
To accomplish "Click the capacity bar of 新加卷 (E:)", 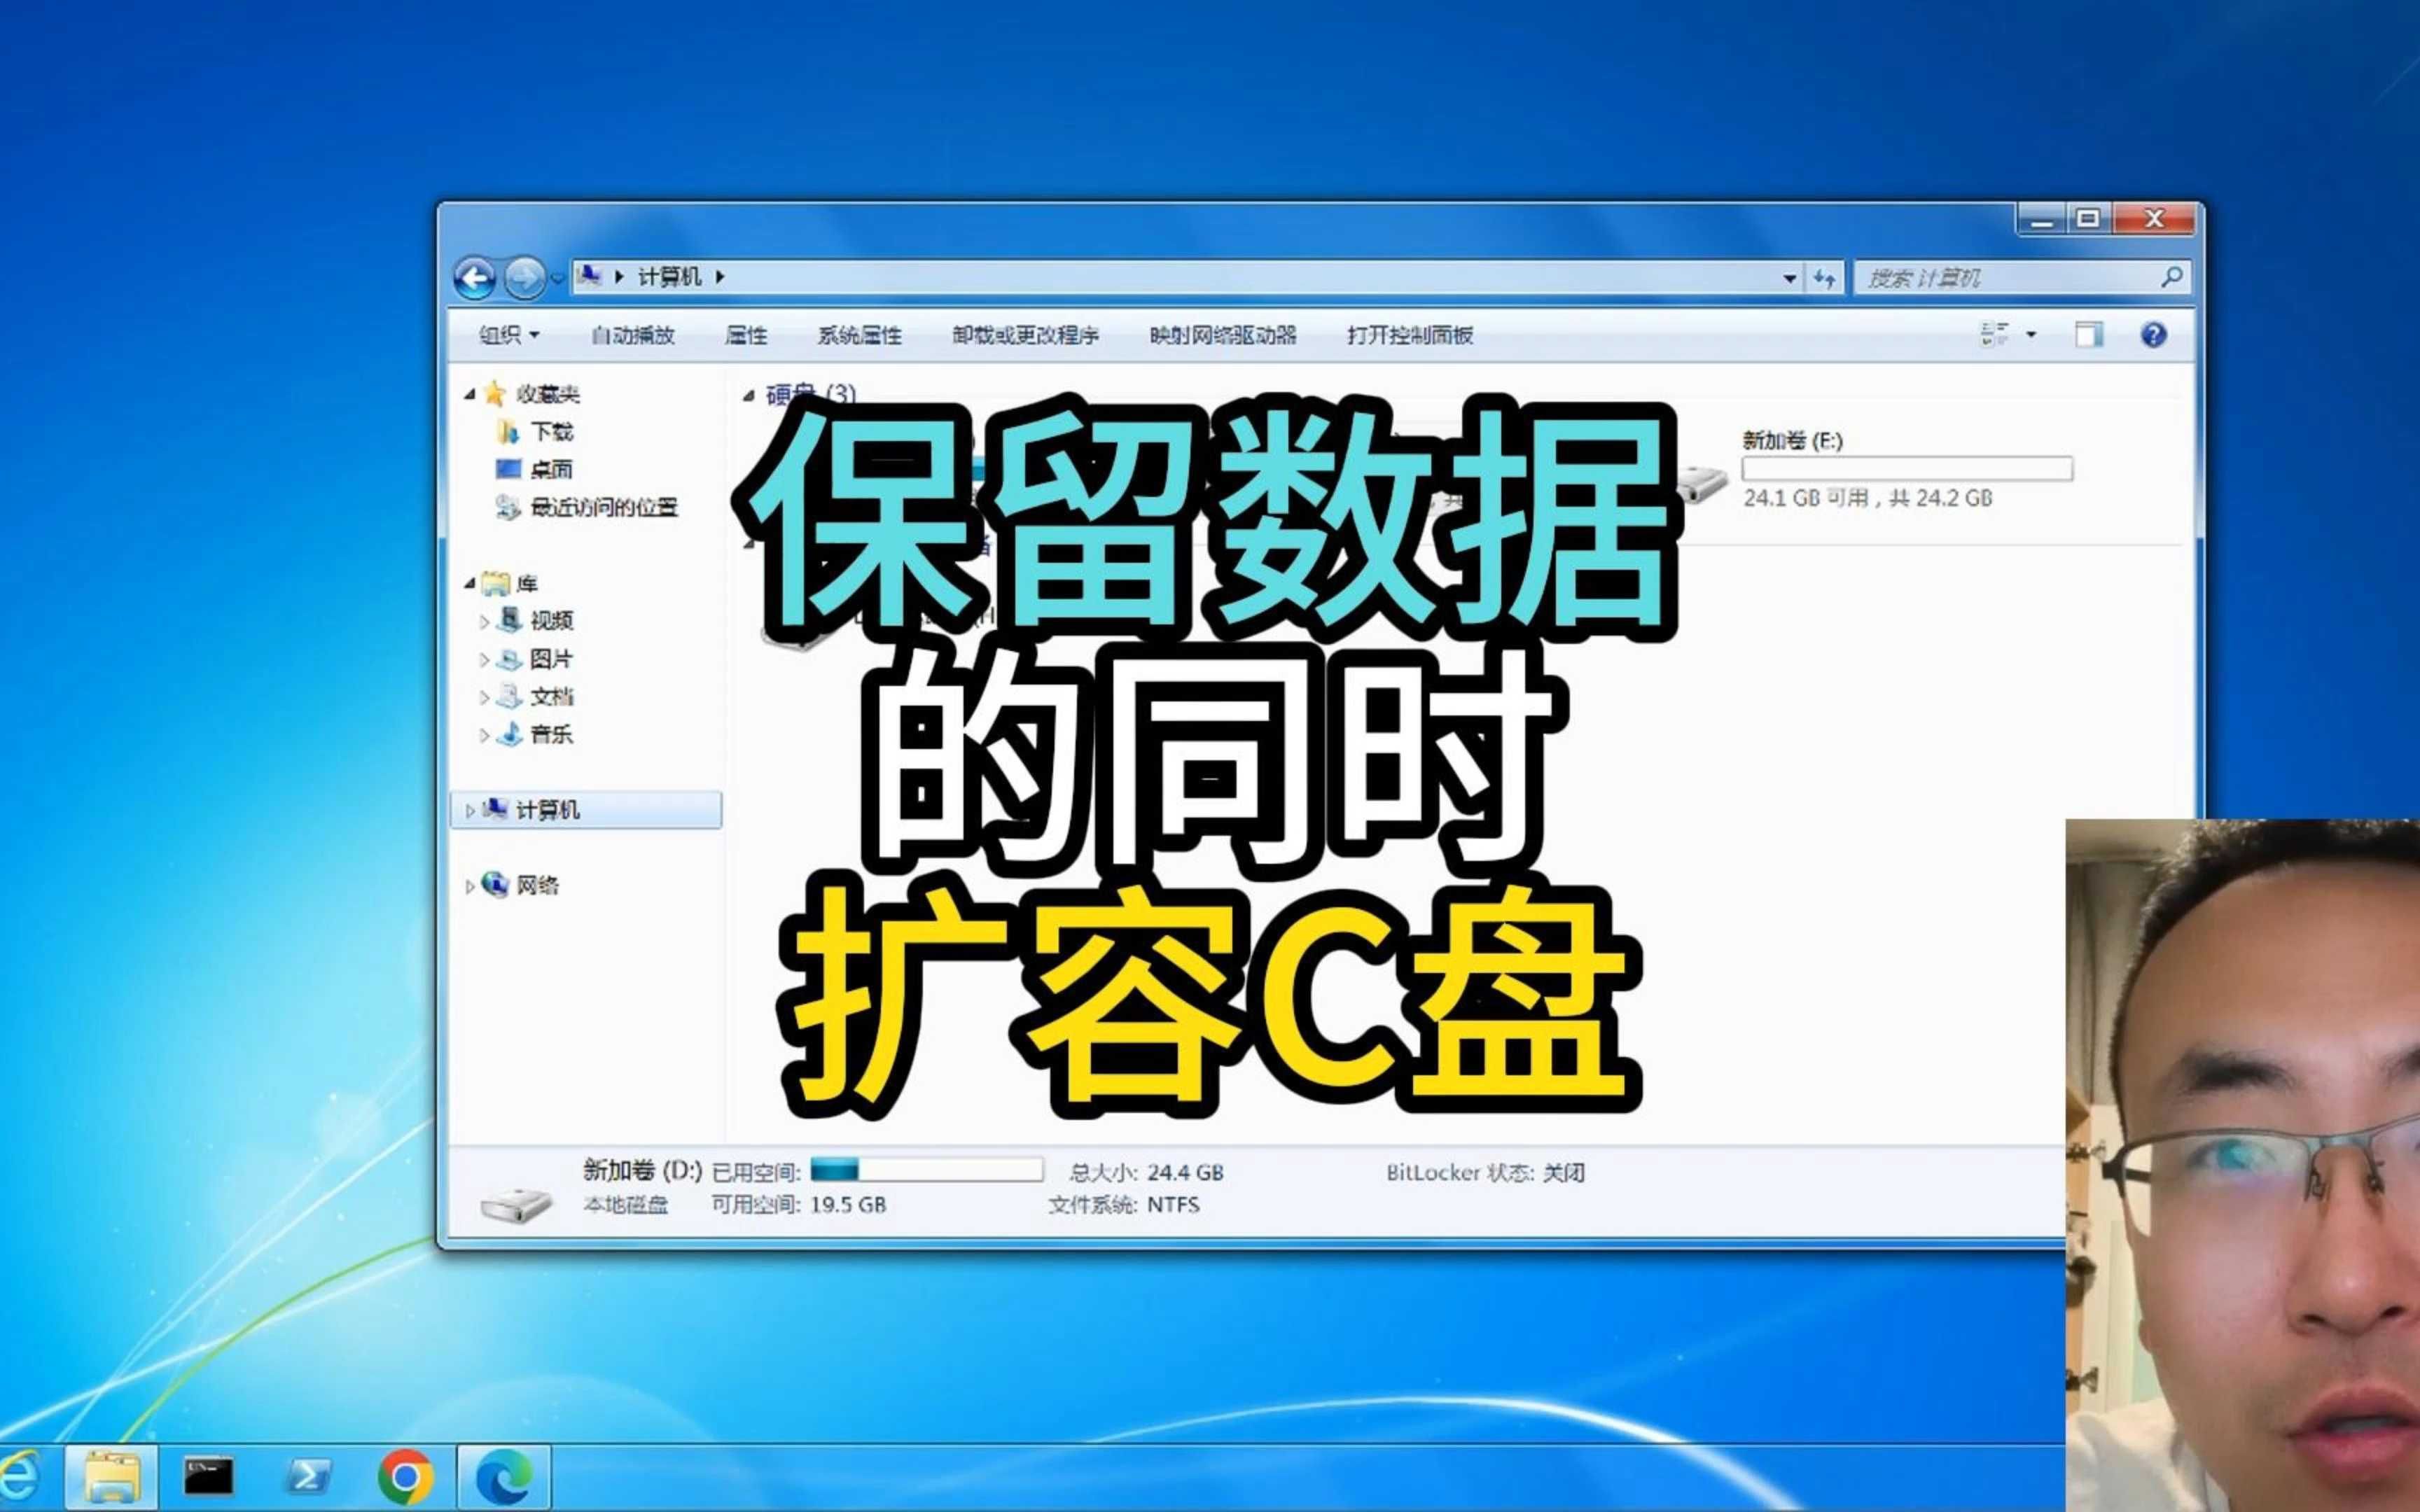I will tap(1906, 469).
